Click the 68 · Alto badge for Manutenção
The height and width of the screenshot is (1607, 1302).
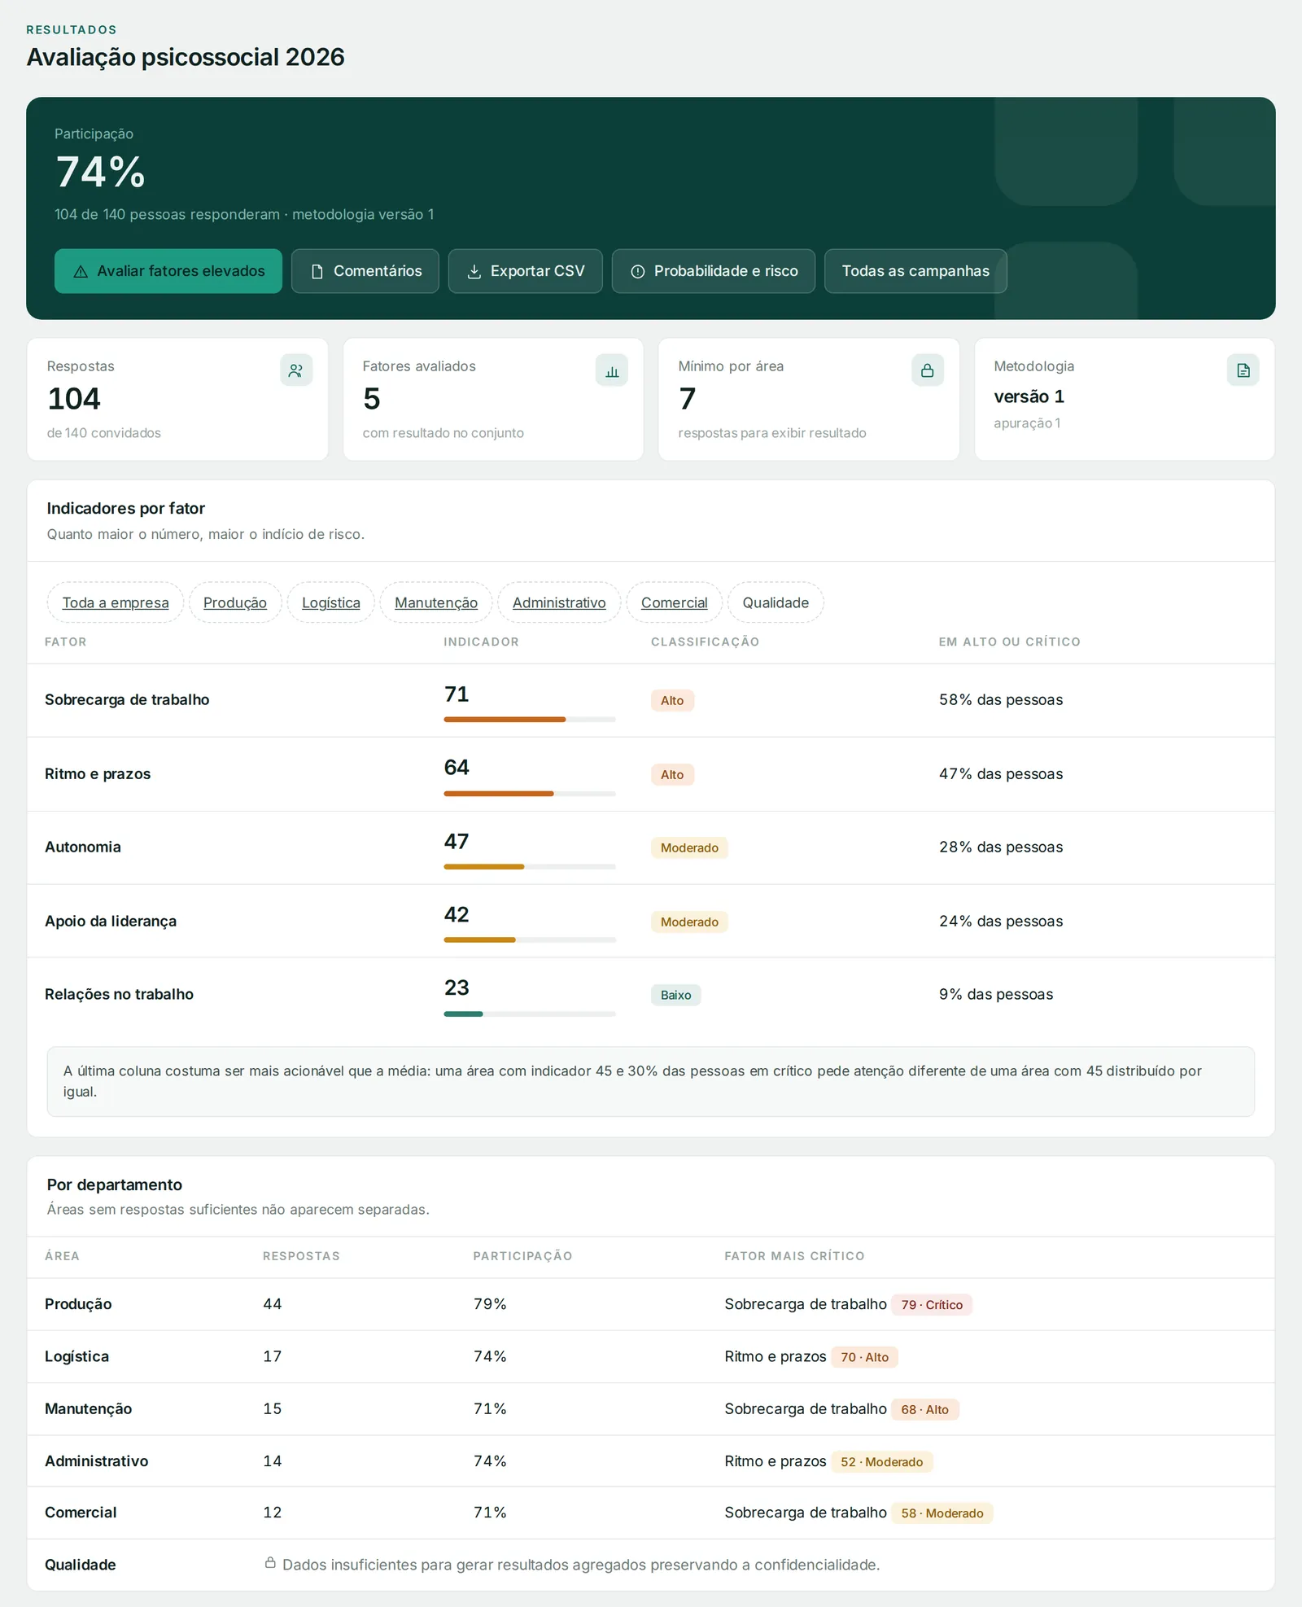[925, 1410]
